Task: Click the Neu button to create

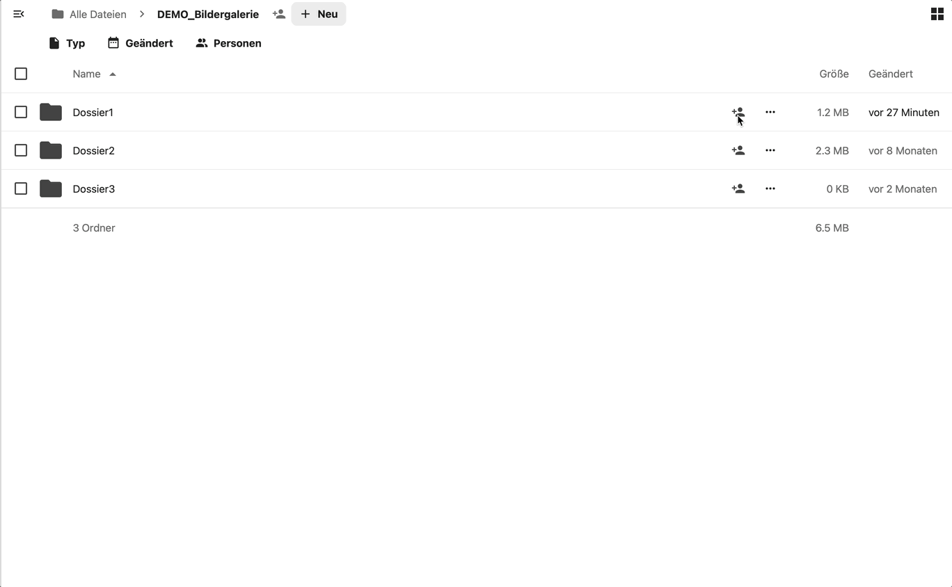Action: pos(319,14)
